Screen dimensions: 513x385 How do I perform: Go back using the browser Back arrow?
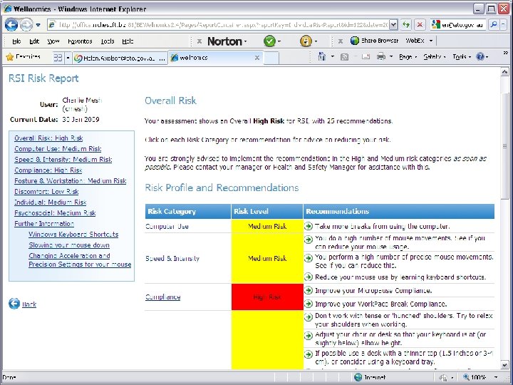point(11,24)
